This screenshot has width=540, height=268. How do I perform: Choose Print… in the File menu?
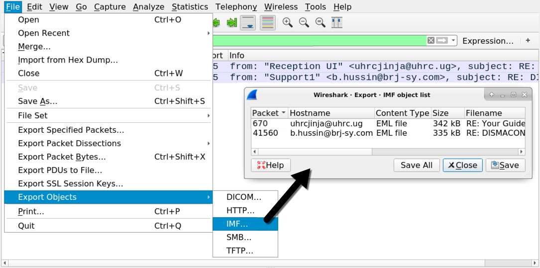click(x=108, y=211)
